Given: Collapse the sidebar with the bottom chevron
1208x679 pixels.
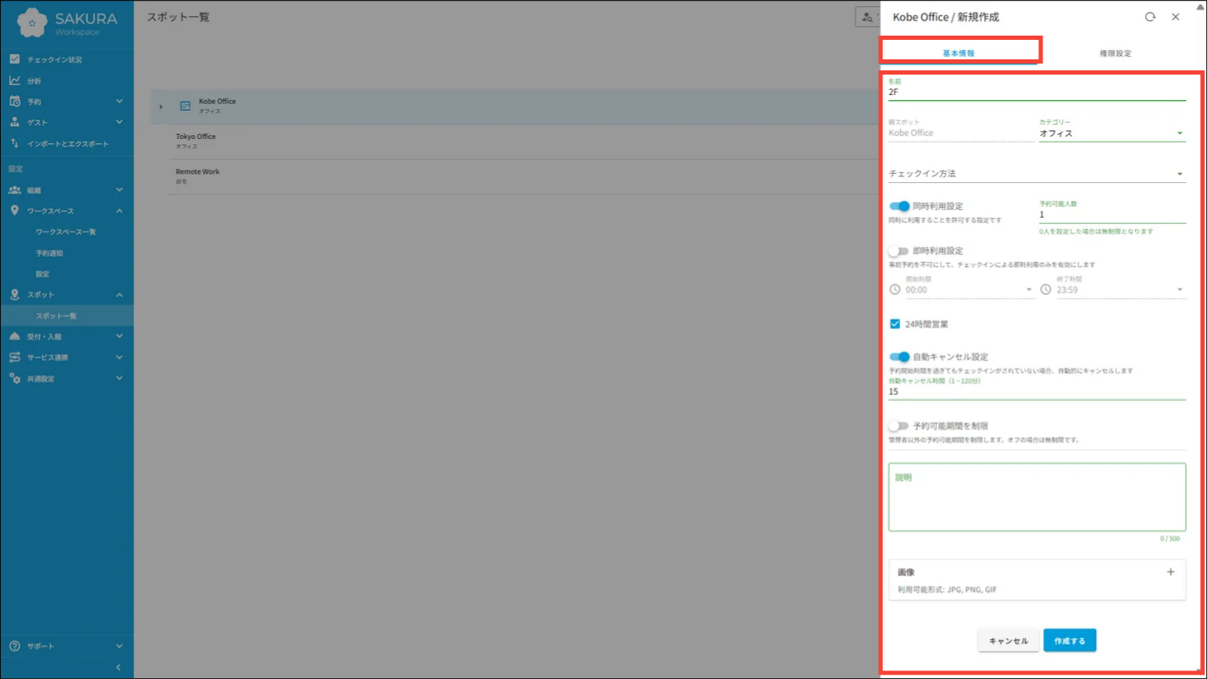Looking at the screenshot, I should tap(119, 668).
